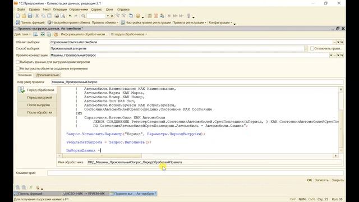The image size is (359, 202).
Task: Select the Перед выгрузкой handler
Action: (37, 98)
